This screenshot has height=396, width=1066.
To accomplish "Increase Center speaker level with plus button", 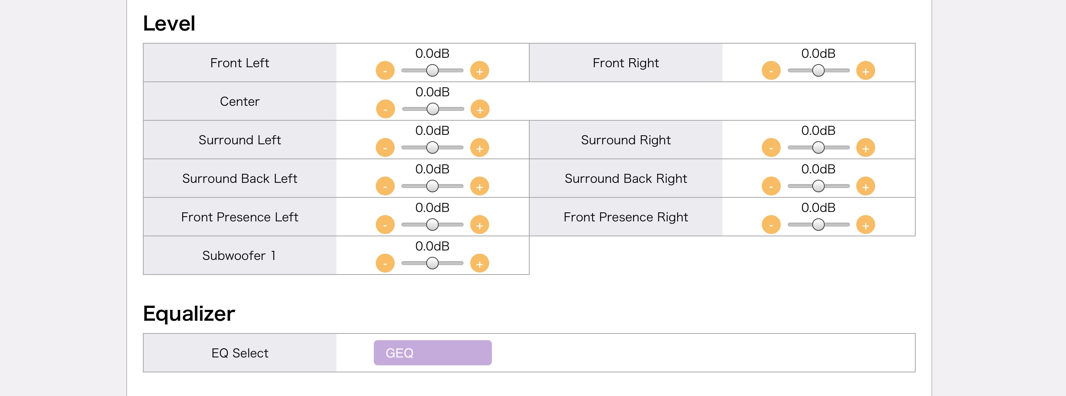I will click(480, 109).
